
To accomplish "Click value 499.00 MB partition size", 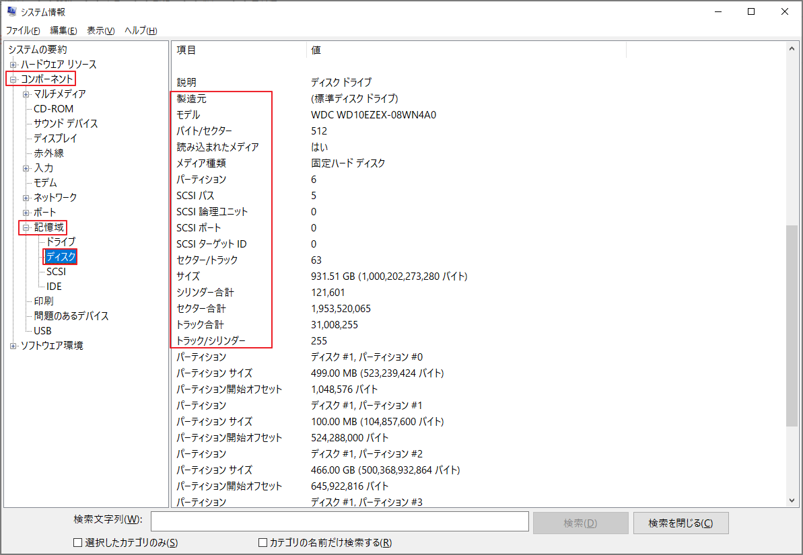I will point(377,373).
